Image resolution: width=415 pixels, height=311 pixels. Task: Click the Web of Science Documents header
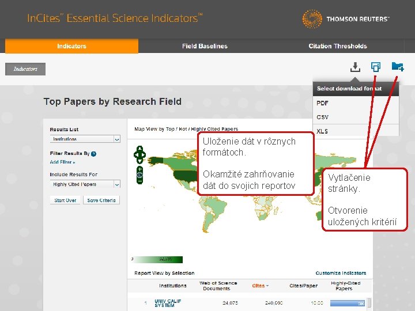218,286
